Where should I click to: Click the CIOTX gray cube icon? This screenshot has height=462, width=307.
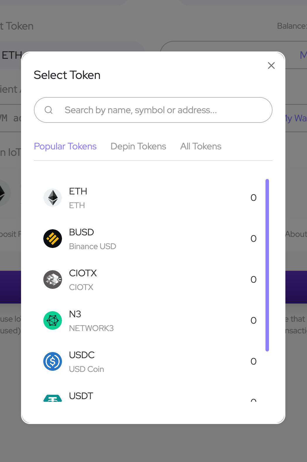53,280
